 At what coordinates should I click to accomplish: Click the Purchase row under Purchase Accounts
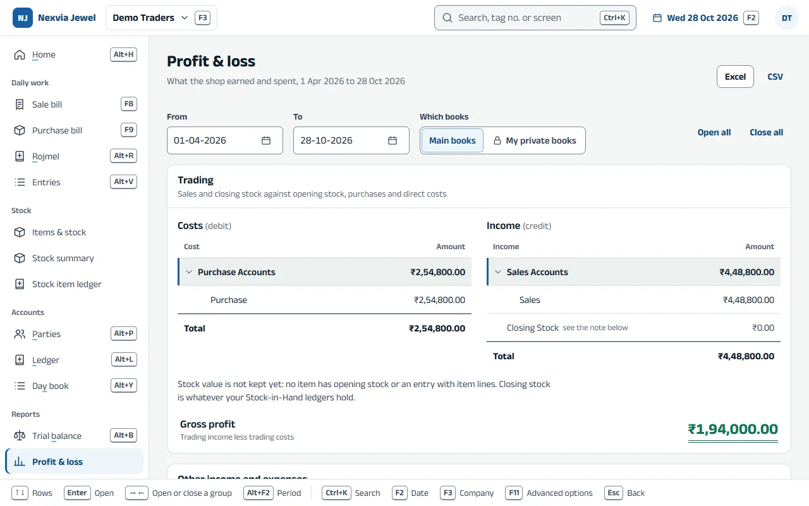[x=324, y=300]
